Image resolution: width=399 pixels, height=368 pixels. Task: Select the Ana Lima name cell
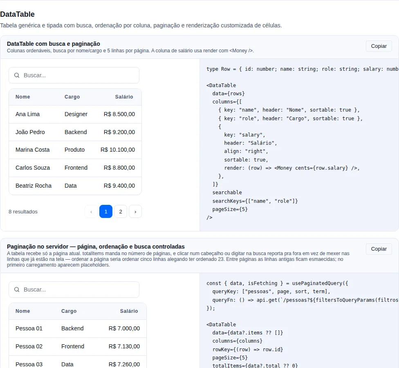point(27,114)
